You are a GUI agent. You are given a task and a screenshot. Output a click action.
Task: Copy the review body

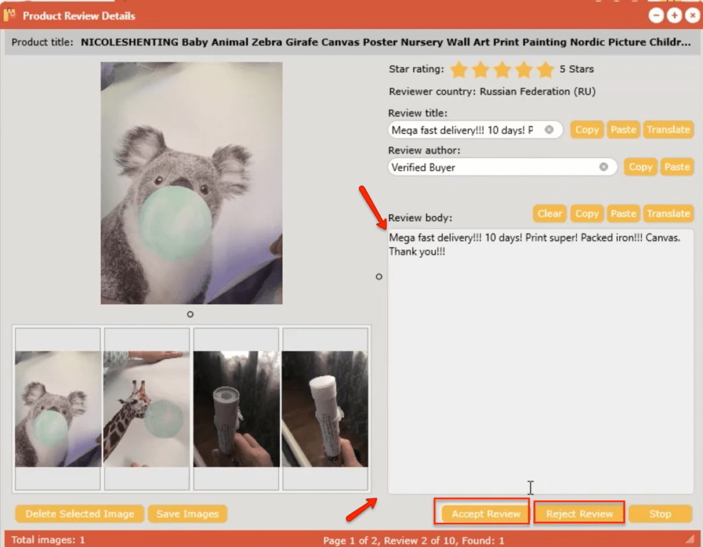pos(587,213)
